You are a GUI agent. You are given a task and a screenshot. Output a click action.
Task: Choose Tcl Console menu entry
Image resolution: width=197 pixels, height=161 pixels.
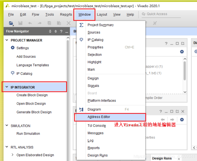click(x=111, y=125)
